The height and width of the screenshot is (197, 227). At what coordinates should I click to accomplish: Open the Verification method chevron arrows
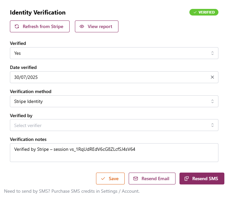tap(212, 101)
